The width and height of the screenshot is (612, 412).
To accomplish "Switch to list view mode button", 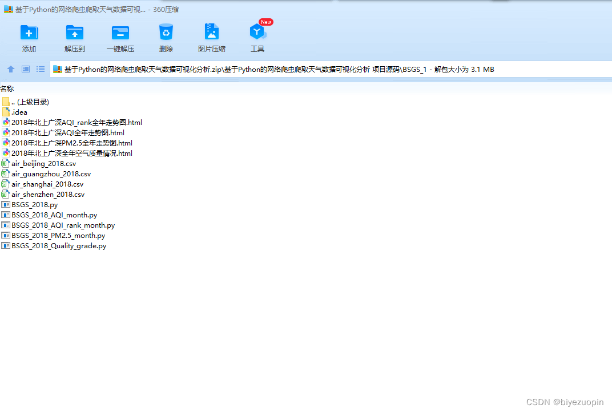I will (x=41, y=69).
